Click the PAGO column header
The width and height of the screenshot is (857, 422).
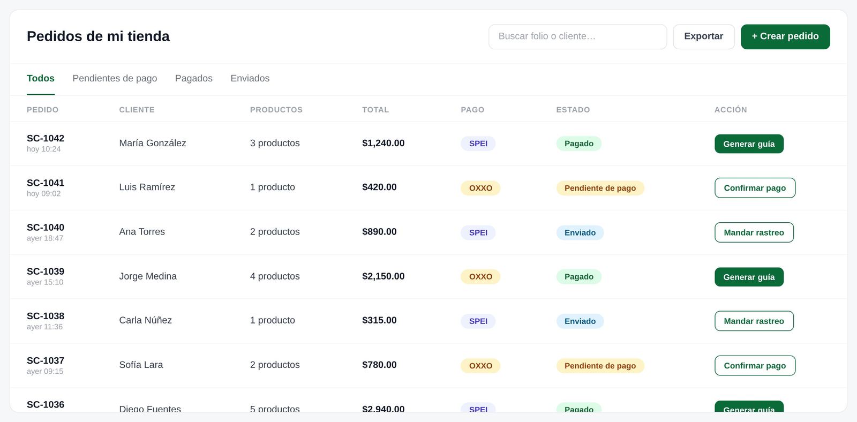click(472, 110)
